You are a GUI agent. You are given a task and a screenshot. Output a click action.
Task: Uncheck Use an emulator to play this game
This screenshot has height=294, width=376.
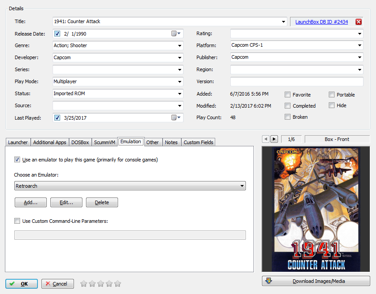pyautogui.click(x=17, y=159)
